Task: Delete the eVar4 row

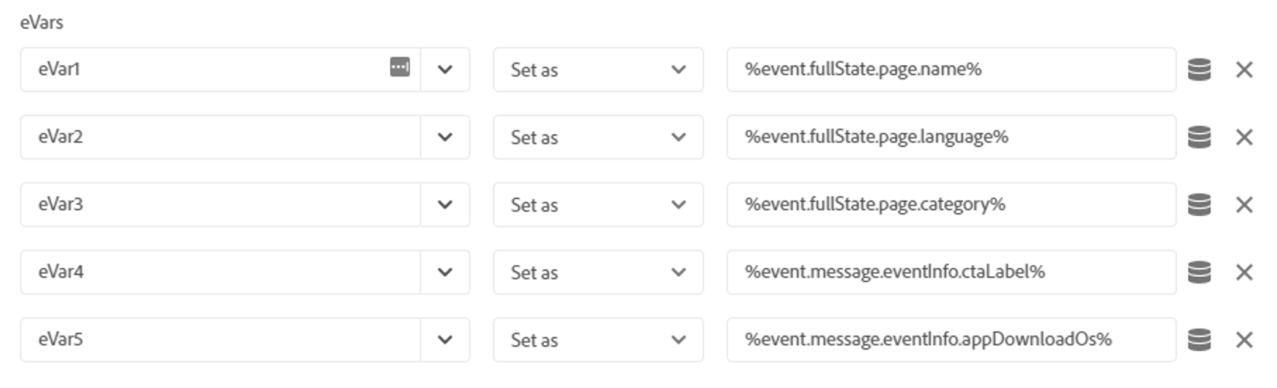Action: coord(1244,272)
